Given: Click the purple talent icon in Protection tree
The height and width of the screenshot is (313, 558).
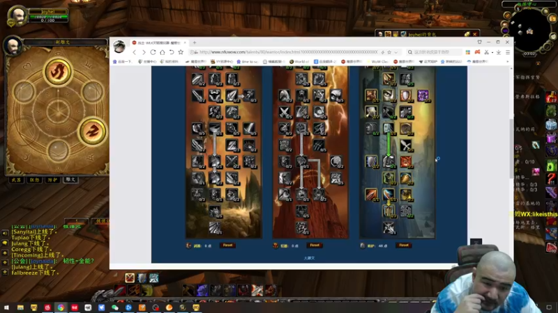Looking at the screenshot, I should tap(423, 95).
